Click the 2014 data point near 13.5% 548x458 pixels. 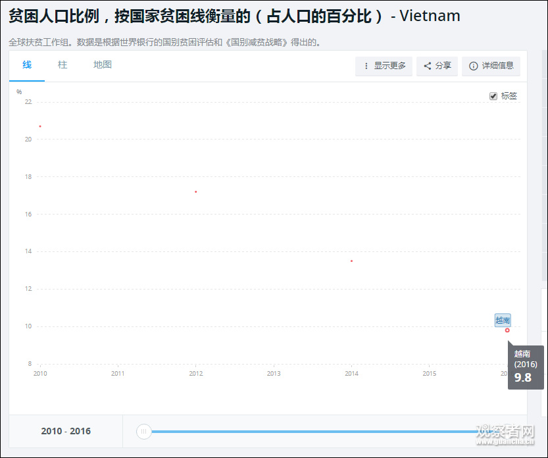pyautogui.click(x=351, y=261)
